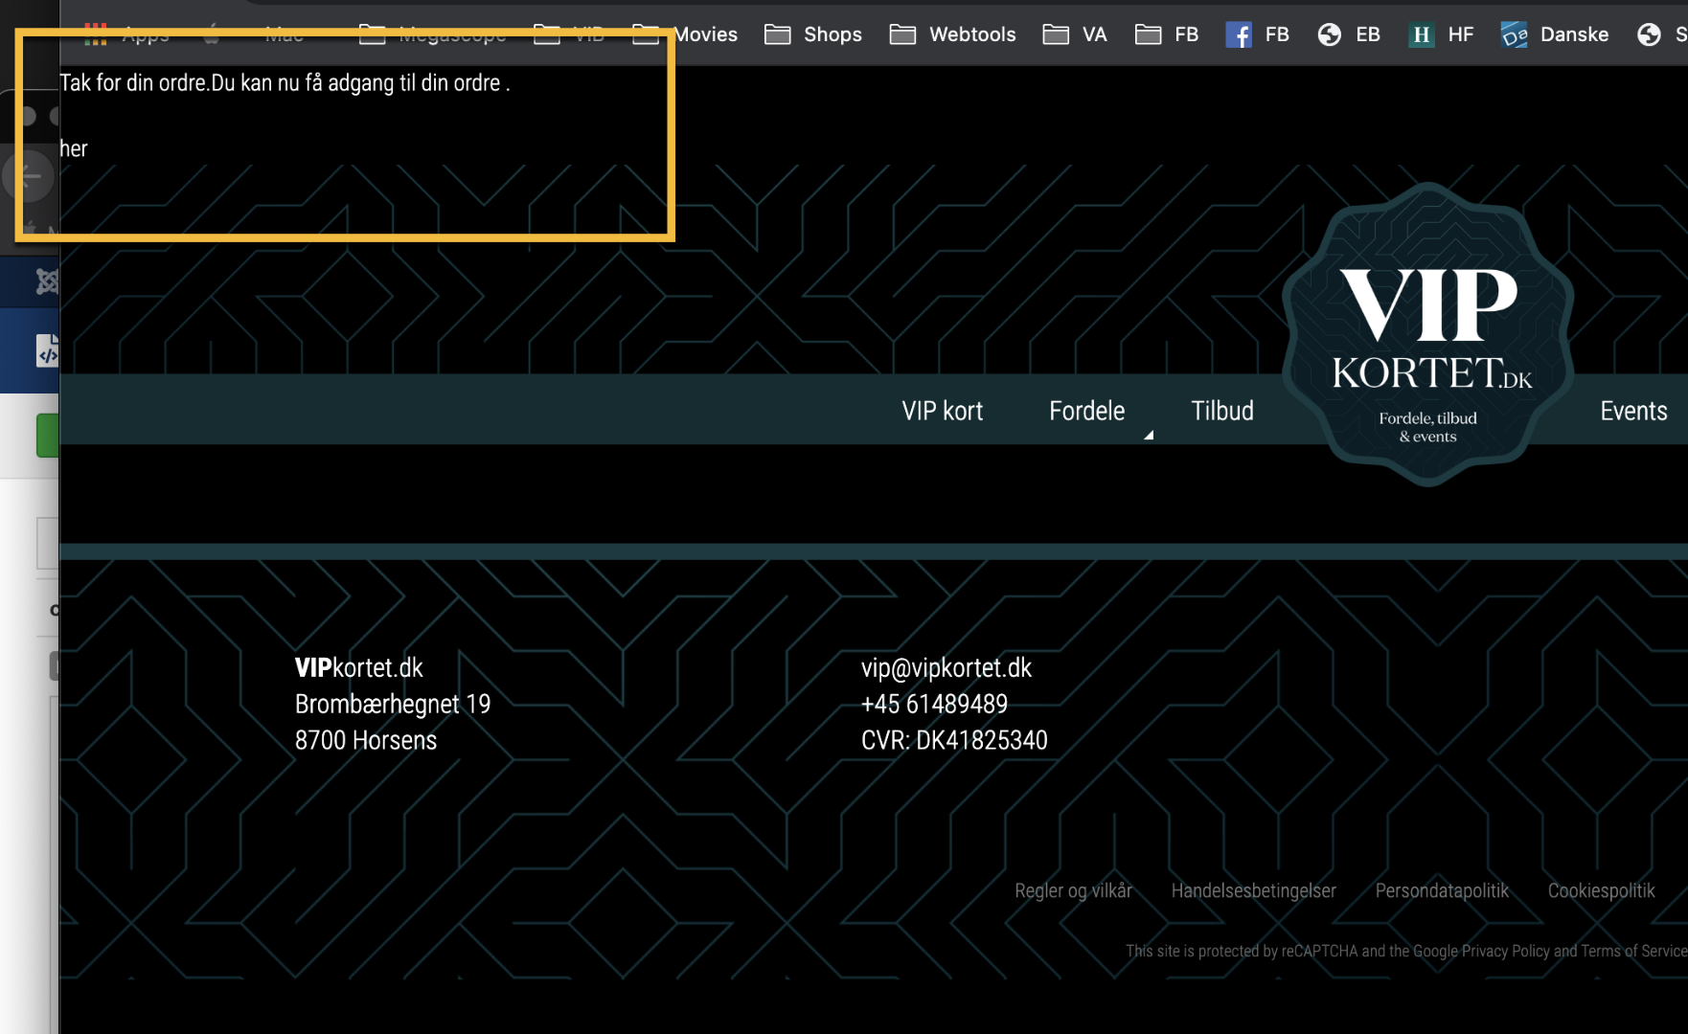Click the phone number +45 61489489
This screenshot has height=1034, width=1688.
[x=934, y=704]
